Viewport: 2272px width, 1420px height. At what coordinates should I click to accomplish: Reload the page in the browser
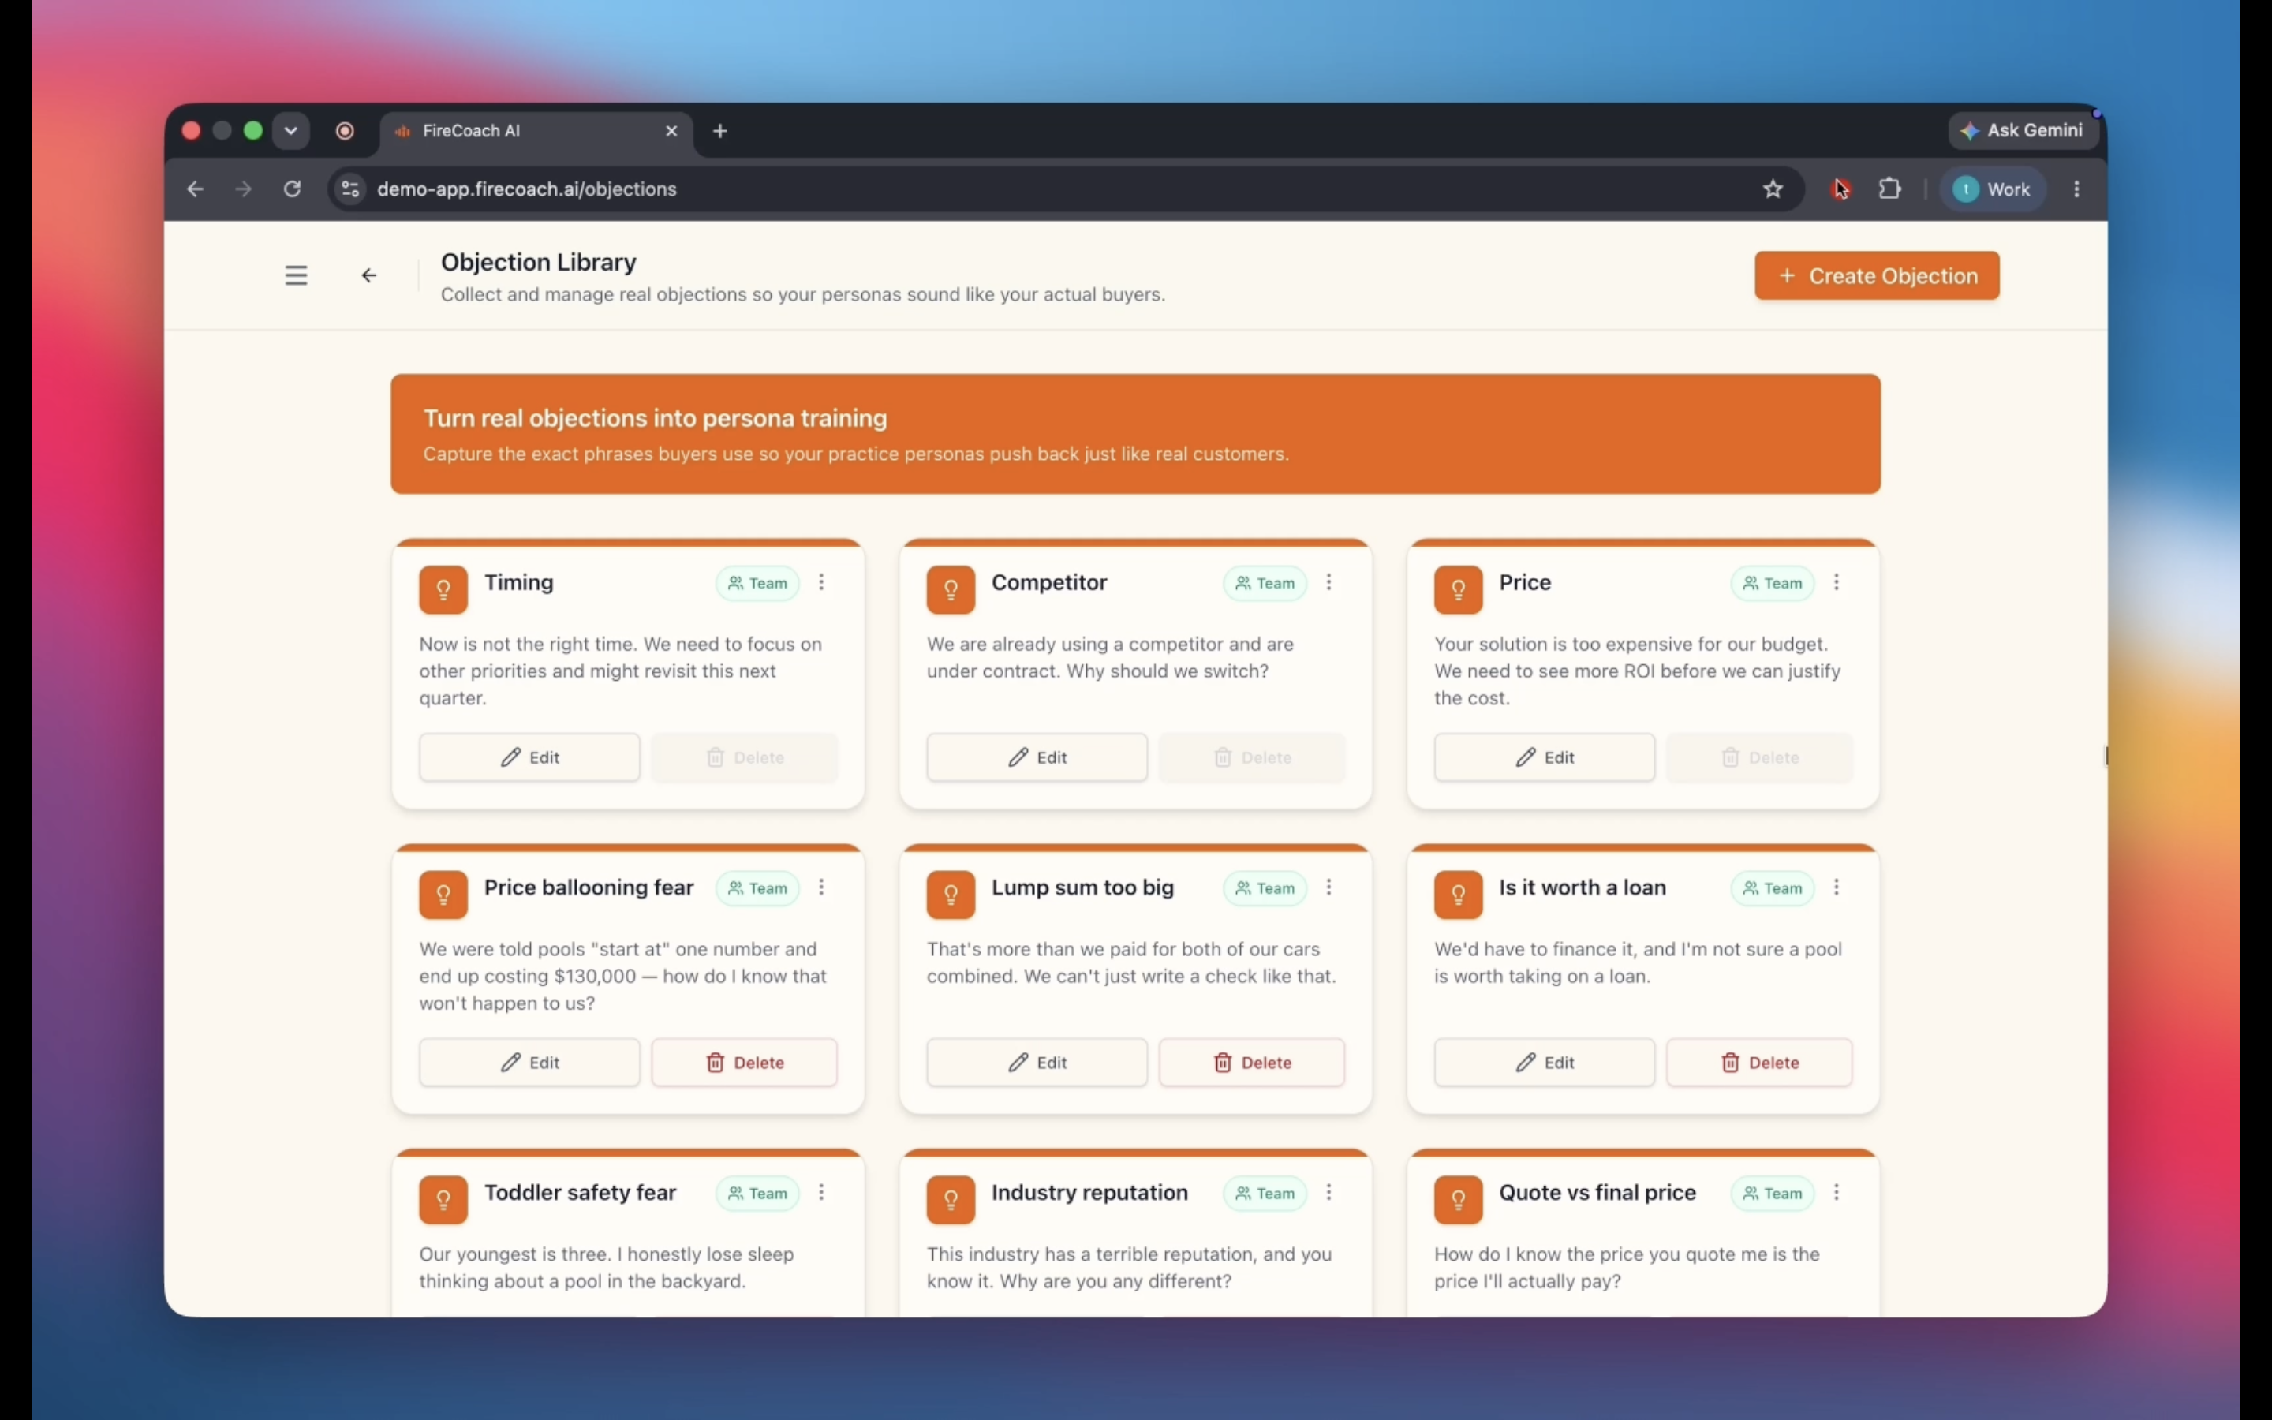pyautogui.click(x=292, y=189)
